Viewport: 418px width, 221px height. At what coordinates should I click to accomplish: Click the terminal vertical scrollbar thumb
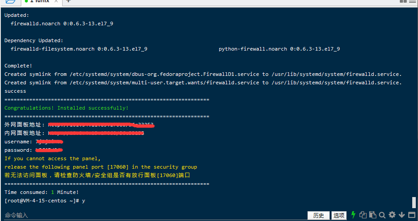(x=414, y=202)
